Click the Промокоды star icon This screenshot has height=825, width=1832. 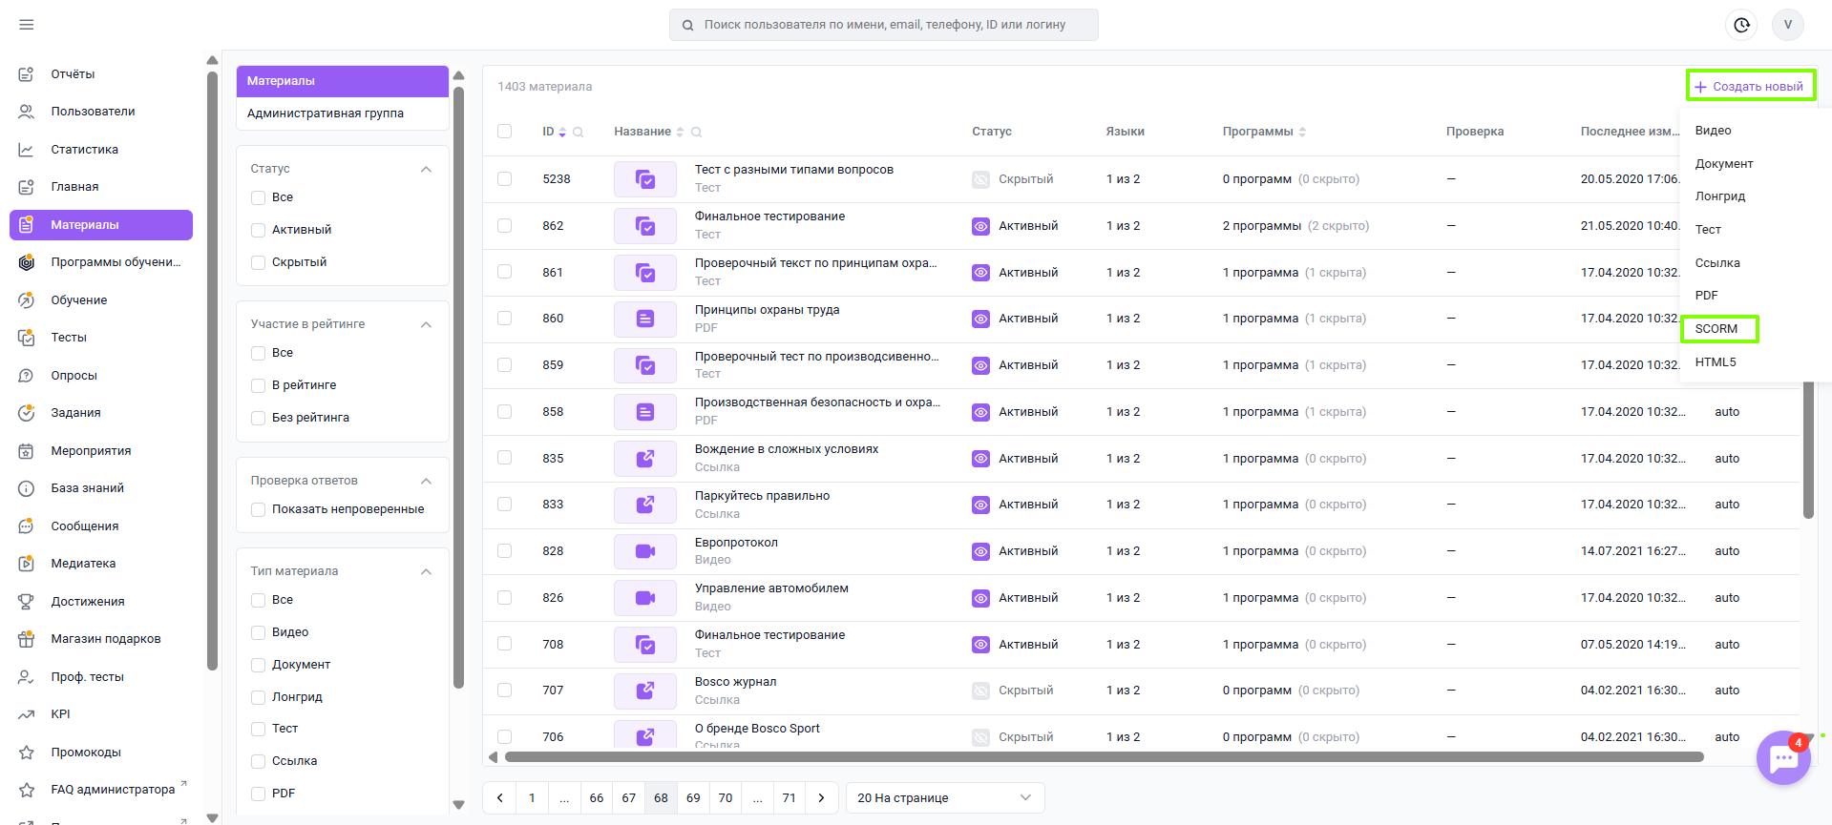point(27,753)
